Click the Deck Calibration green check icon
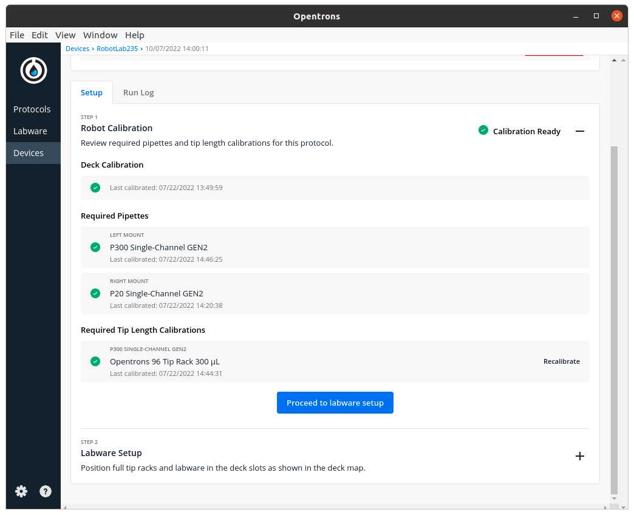This screenshot has width=634, height=515. 95,188
